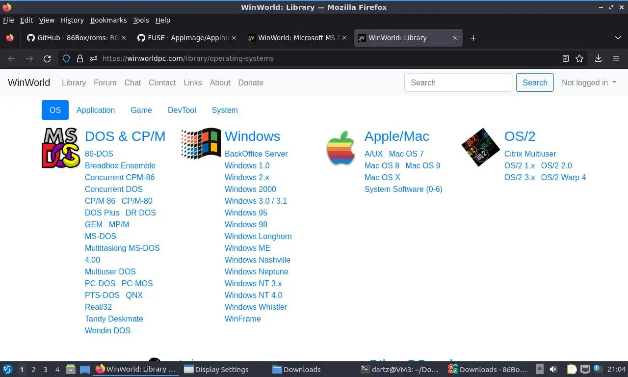Open the system start menu icon
The image size is (628, 377).
[8, 369]
